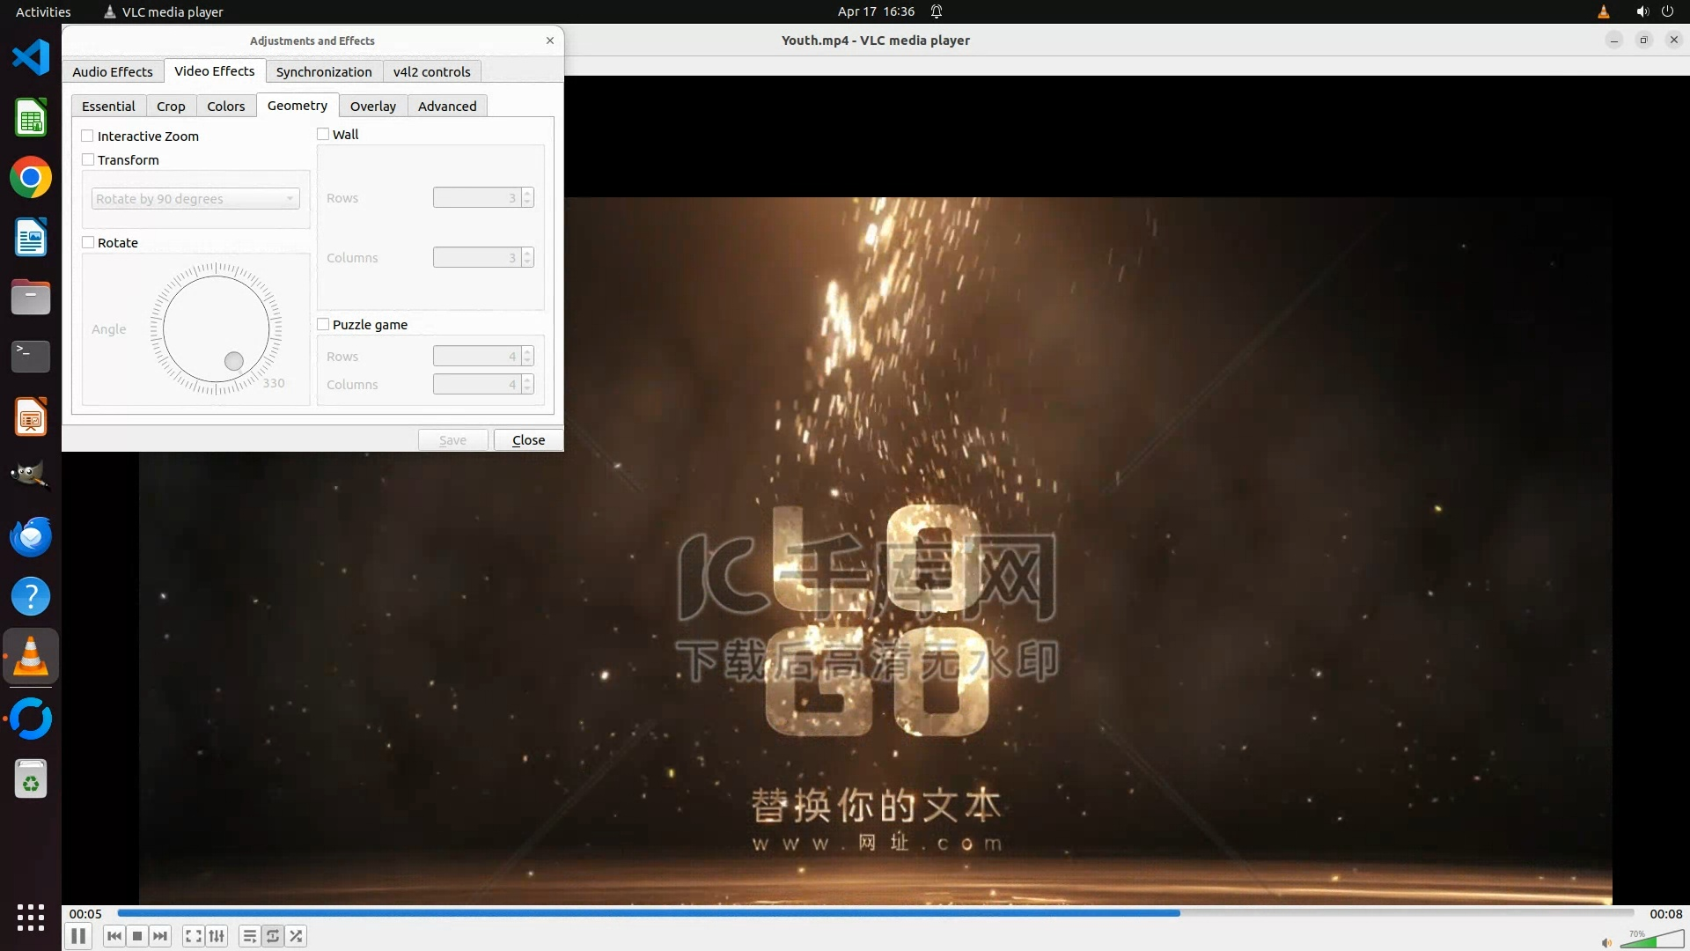Increase Wall Rows spinner value
Screen dimensions: 1690x951
(x=527, y=193)
